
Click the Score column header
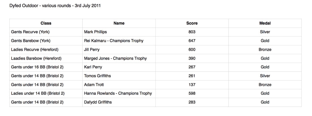coord(192,23)
